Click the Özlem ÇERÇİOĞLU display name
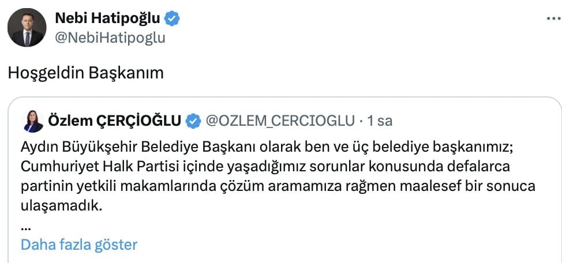 pyautogui.click(x=115, y=121)
